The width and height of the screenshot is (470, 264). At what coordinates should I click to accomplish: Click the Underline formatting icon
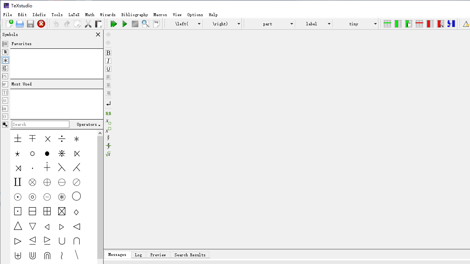click(108, 69)
